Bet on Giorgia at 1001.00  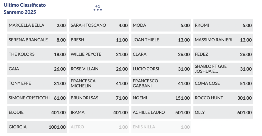37,127
